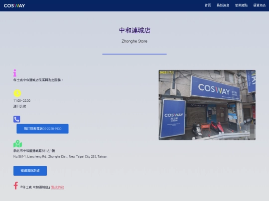The height and width of the screenshot is (201, 269).
Task: Click the blue navigation route button
Action: pos(30,171)
